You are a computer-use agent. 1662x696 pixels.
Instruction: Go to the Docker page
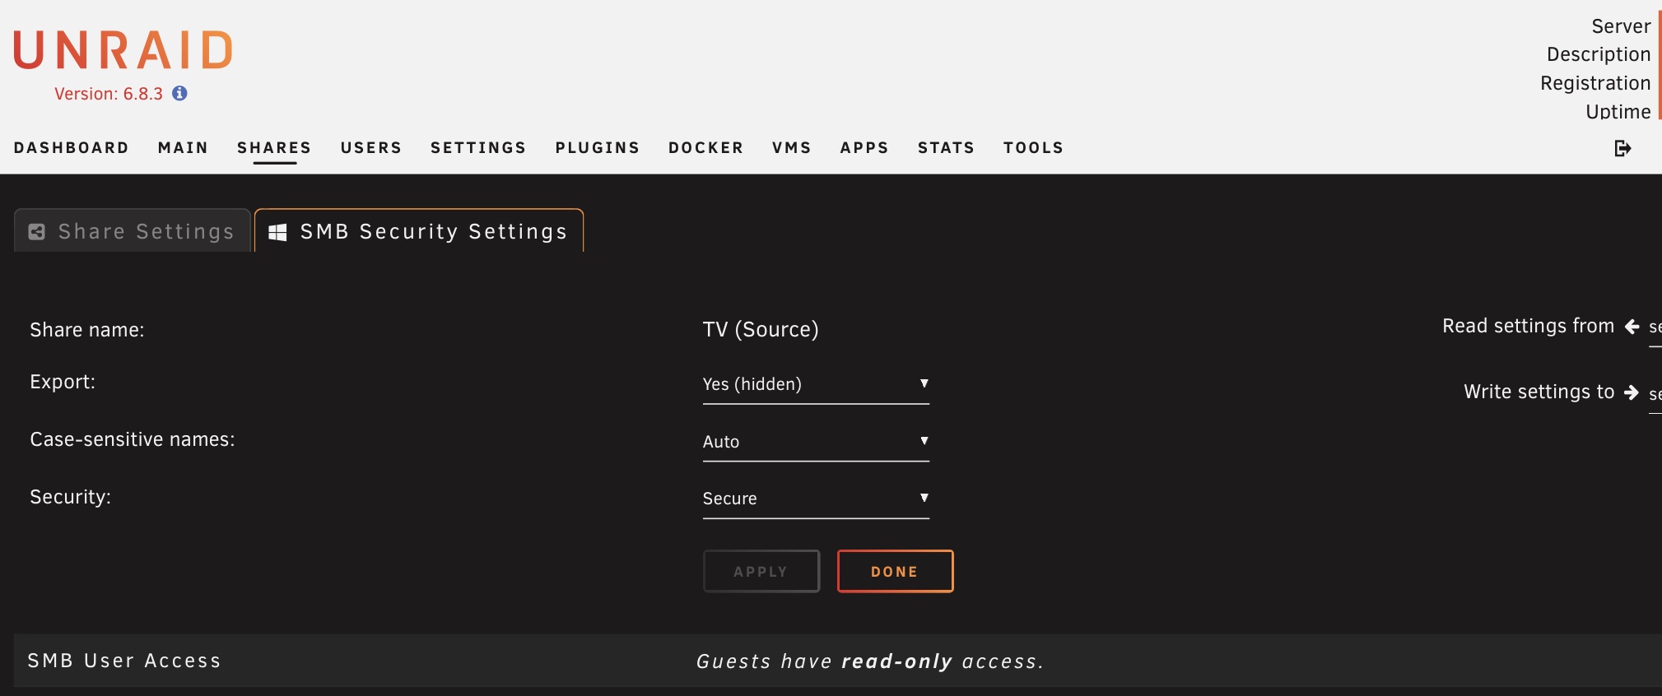705,148
